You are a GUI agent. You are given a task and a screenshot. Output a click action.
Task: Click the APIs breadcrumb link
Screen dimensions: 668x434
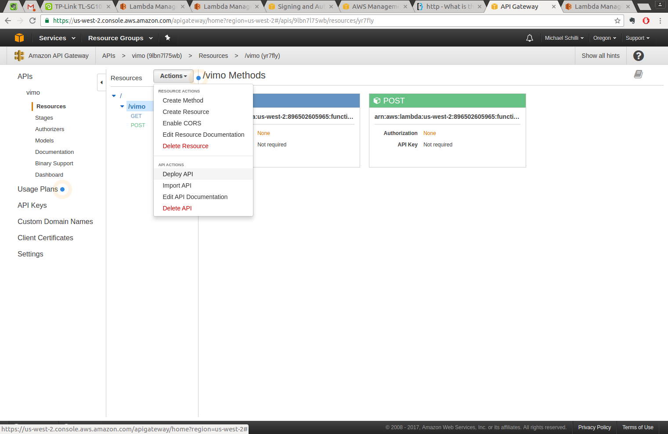point(108,56)
